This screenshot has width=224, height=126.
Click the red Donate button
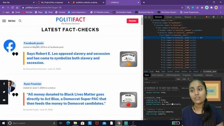tap(132, 21)
